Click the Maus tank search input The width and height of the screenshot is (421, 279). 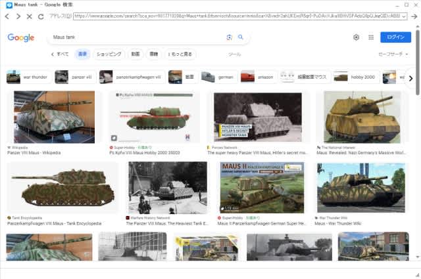pyautogui.click(x=137, y=37)
